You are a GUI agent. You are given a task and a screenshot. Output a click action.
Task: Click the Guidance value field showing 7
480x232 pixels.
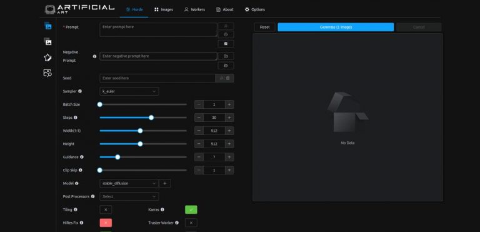pyautogui.click(x=214, y=157)
